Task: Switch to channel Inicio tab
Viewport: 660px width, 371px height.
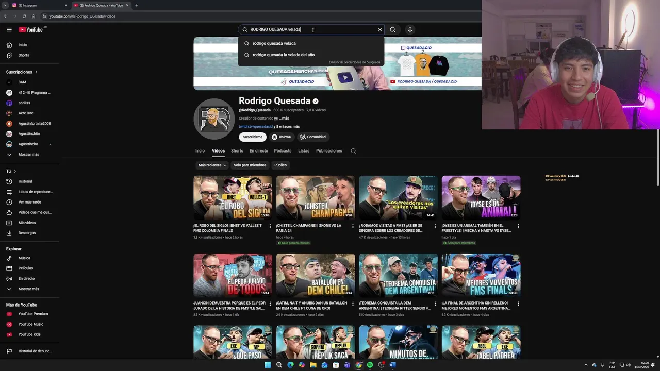Action: [x=200, y=151]
